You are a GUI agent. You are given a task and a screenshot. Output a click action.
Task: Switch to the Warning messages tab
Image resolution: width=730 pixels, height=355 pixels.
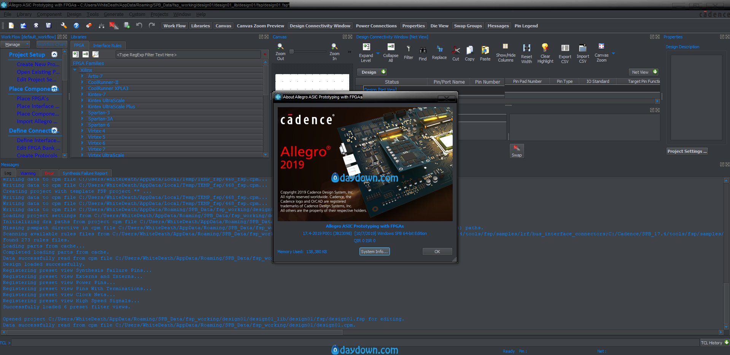pos(28,173)
